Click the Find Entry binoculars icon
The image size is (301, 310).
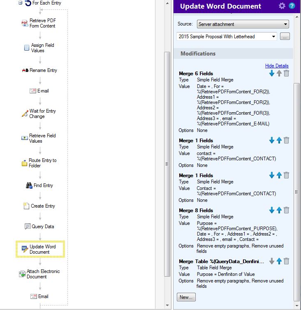pyautogui.click(x=29, y=185)
